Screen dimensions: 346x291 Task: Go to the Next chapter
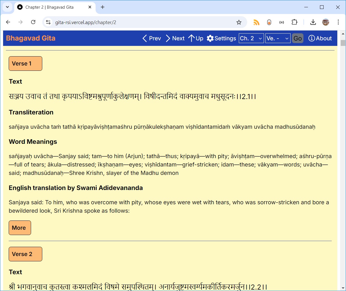175,38
